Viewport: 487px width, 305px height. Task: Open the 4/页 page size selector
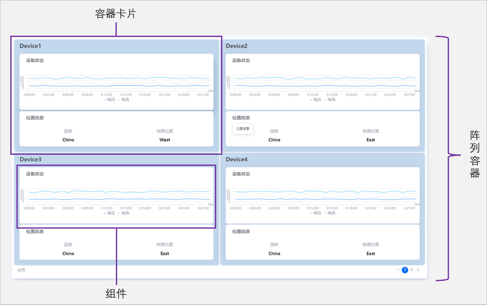tap(21, 270)
